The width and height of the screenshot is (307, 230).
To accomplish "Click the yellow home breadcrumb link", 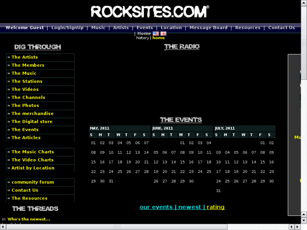I will click(159, 38).
